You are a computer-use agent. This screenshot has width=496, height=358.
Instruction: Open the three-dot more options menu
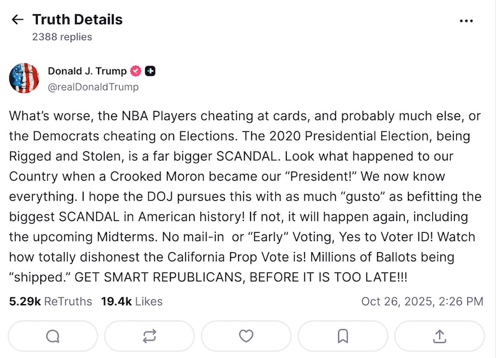pos(466,20)
